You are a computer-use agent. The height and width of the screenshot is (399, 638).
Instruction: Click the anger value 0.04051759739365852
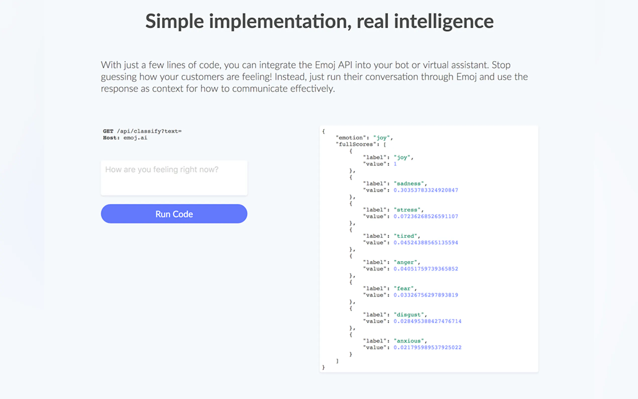(426, 269)
